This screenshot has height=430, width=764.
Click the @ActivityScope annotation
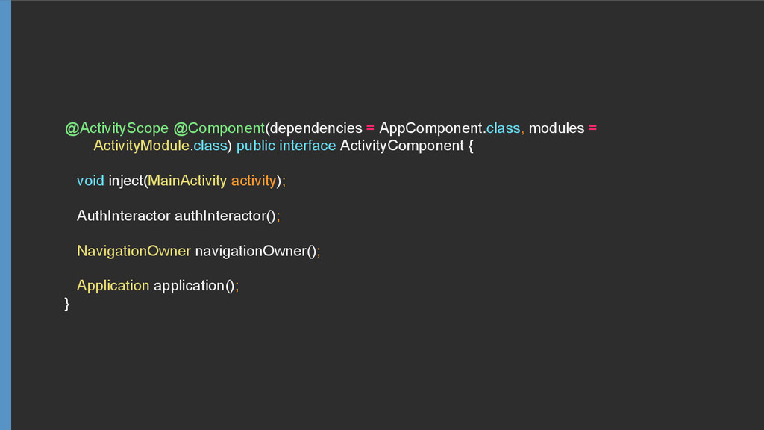point(116,128)
